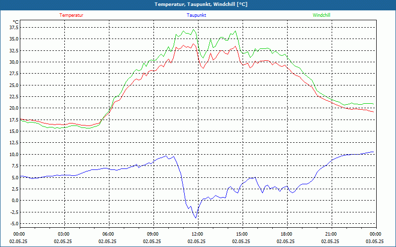Click the '09:00' time label

point(152,234)
